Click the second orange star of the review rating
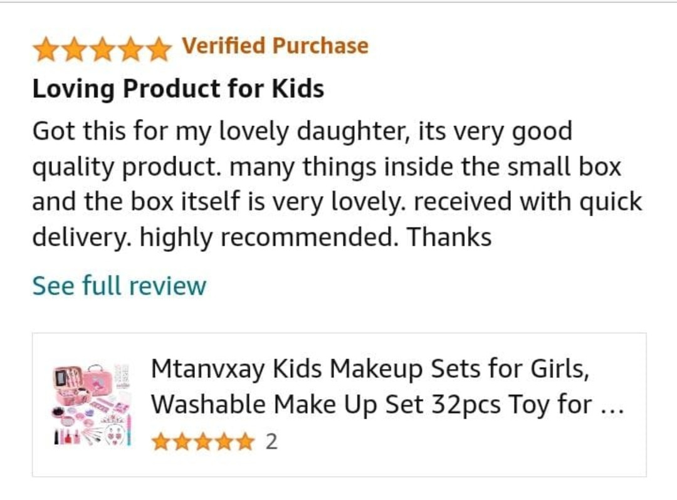Screen dimensions: 677x500 [74, 49]
